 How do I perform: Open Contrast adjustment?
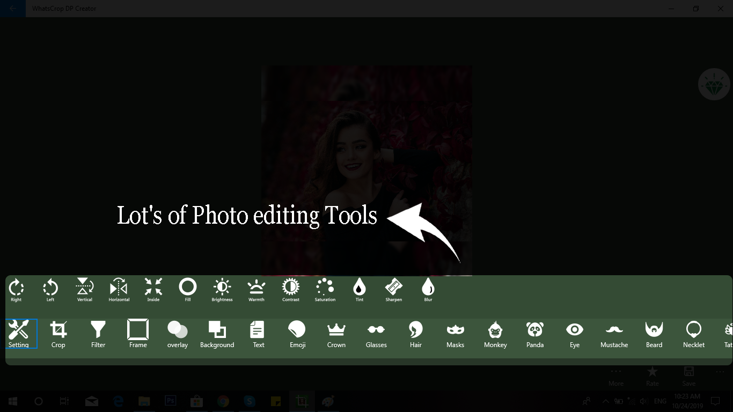point(291,290)
